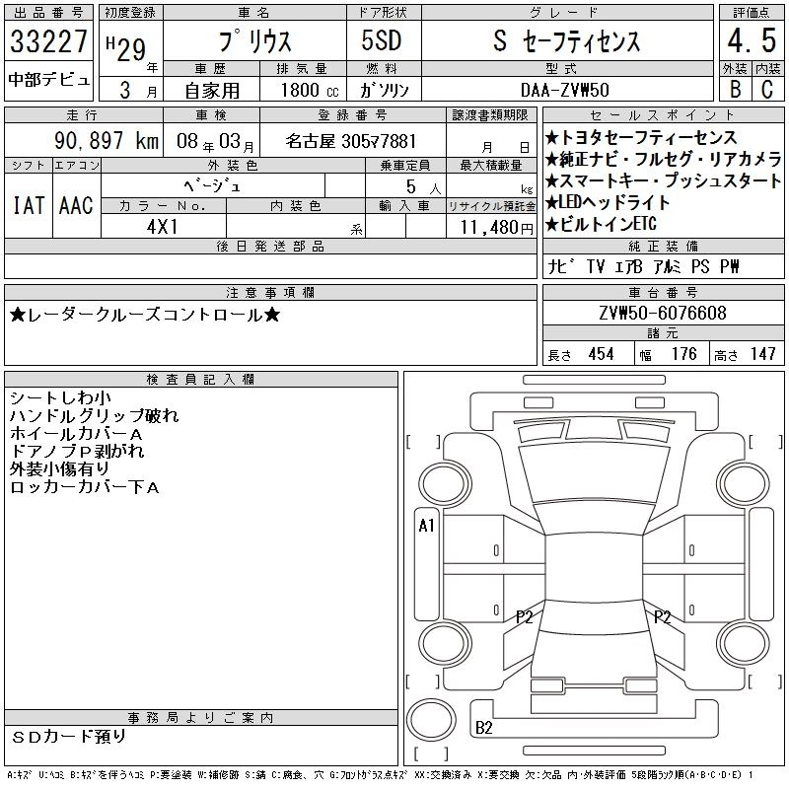The width and height of the screenshot is (789, 789).
Task: Click the 4.5 evaluation score
Action: (748, 41)
